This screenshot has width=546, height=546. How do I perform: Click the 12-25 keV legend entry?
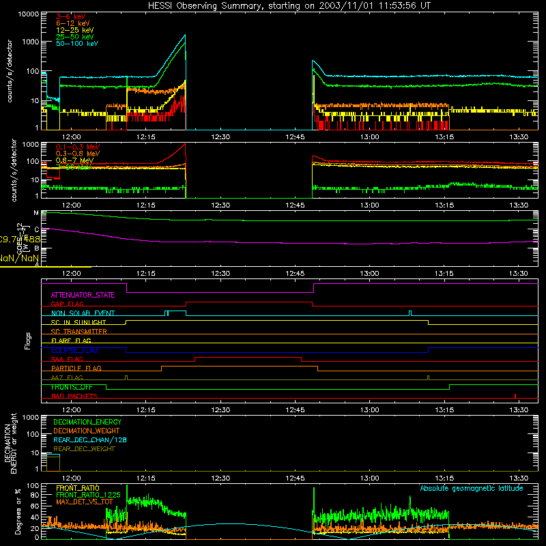[75, 30]
